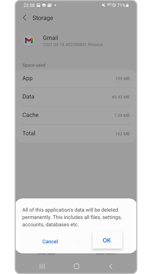The image size is (152, 274).
Task: Tap the home button in navigation bar
Action: pyautogui.click(x=76, y=266)
